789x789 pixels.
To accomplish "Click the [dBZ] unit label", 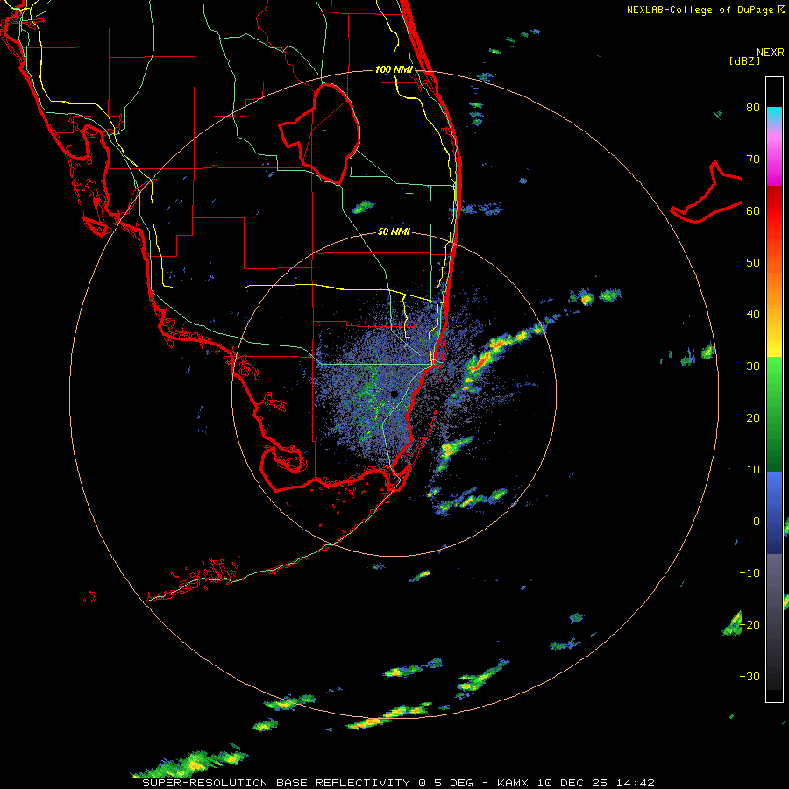I will 744,61.
